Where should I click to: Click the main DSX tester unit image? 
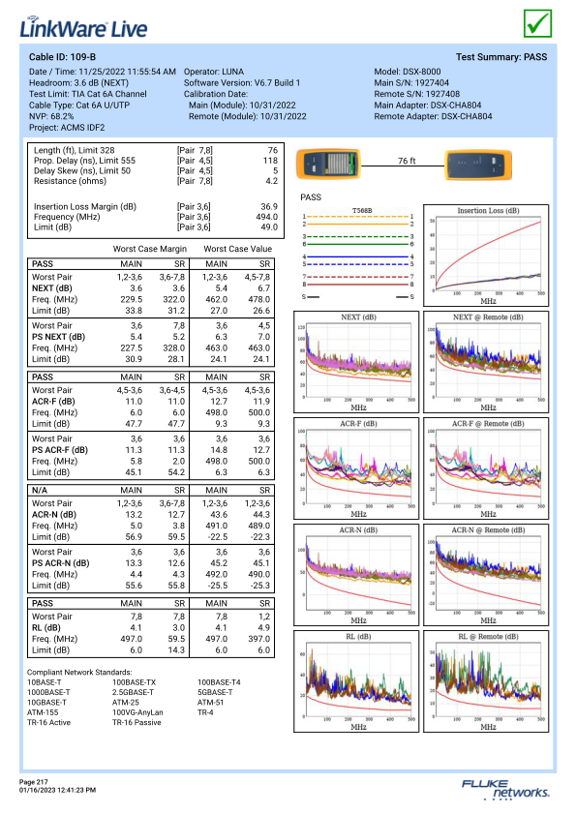click(328, 164)
